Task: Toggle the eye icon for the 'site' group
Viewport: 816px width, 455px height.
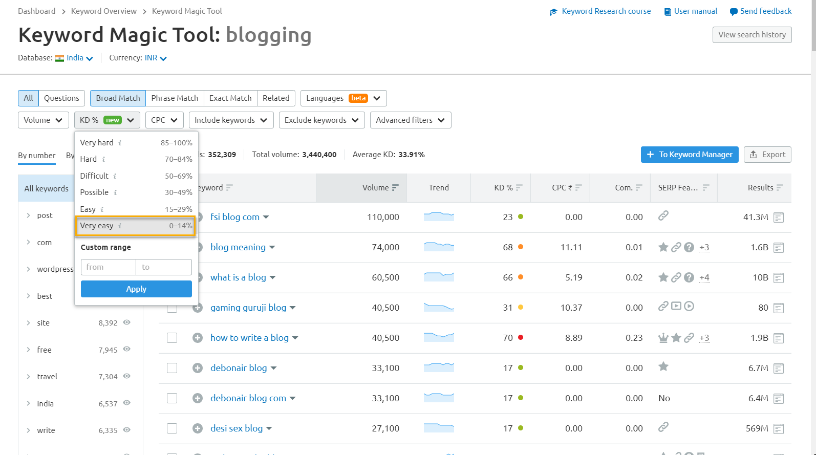Action: (x=126, y=322)
